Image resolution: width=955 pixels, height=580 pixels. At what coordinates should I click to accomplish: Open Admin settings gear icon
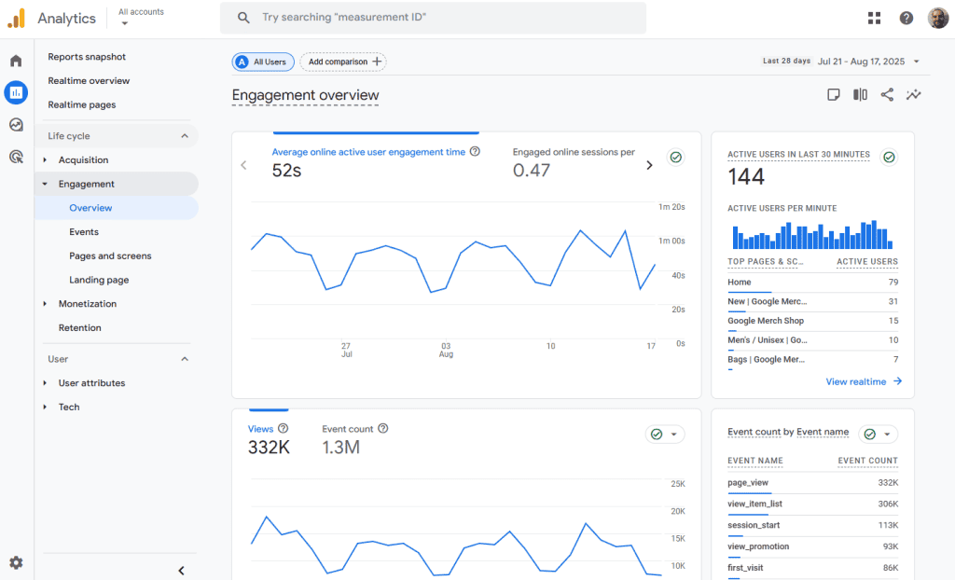(16, 562)
